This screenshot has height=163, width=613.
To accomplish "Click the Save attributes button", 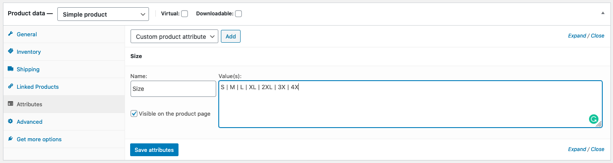I will 154,150.
